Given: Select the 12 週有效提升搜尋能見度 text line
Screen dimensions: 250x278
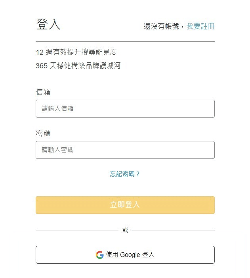Looking at the screenshot, I should point(76,52).
